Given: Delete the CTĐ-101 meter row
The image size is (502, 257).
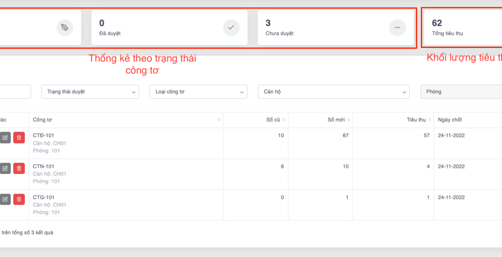Looking at the screenshot, I should (19, 137).
